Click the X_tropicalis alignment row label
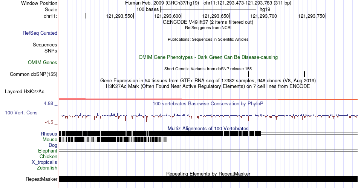 coord(44,162)
